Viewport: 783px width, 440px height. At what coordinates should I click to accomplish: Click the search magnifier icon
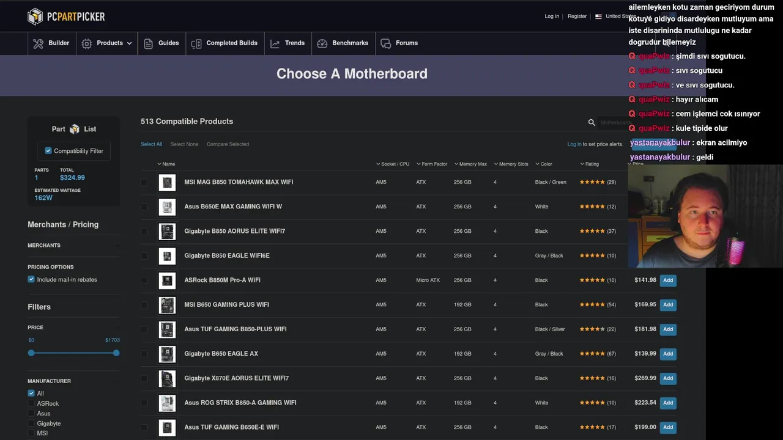point(592,122)
